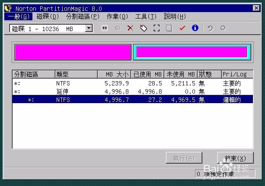This screenshot has height=186, width=265.
Task: Click the 執行(A) button
Action: [184, 158]
